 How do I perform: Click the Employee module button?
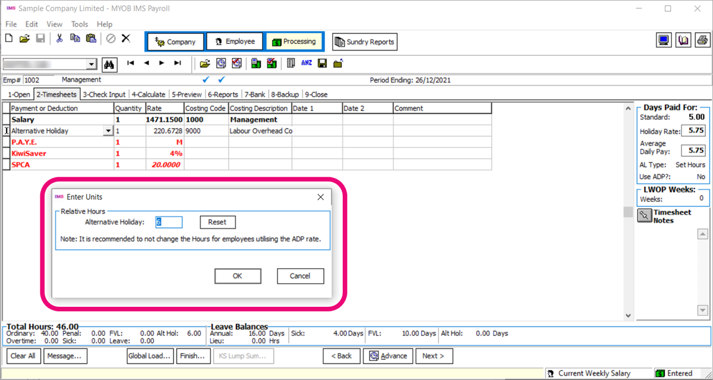pyautogui.click(x=235, y=42)
